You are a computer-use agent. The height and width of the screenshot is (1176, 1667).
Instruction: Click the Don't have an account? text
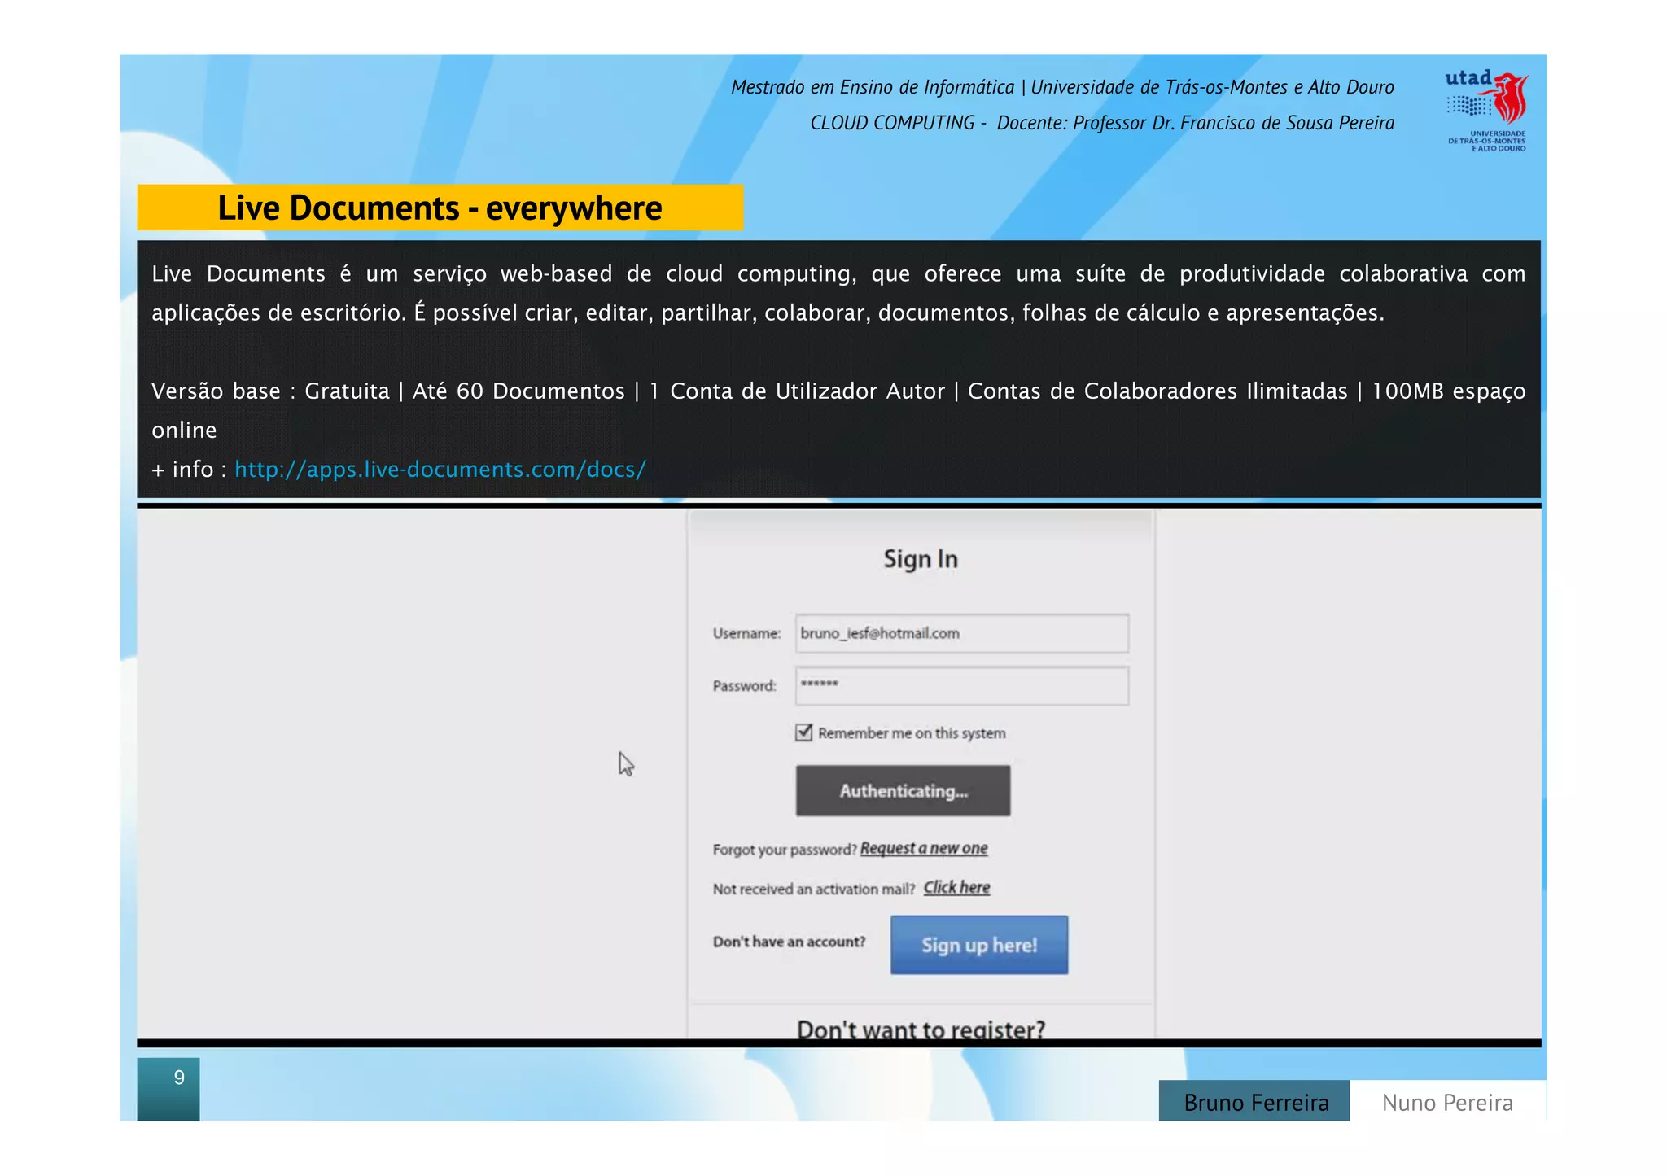789,942
